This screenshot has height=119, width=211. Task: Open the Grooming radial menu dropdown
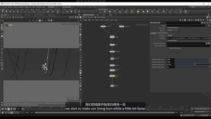(x=69, y=7)
